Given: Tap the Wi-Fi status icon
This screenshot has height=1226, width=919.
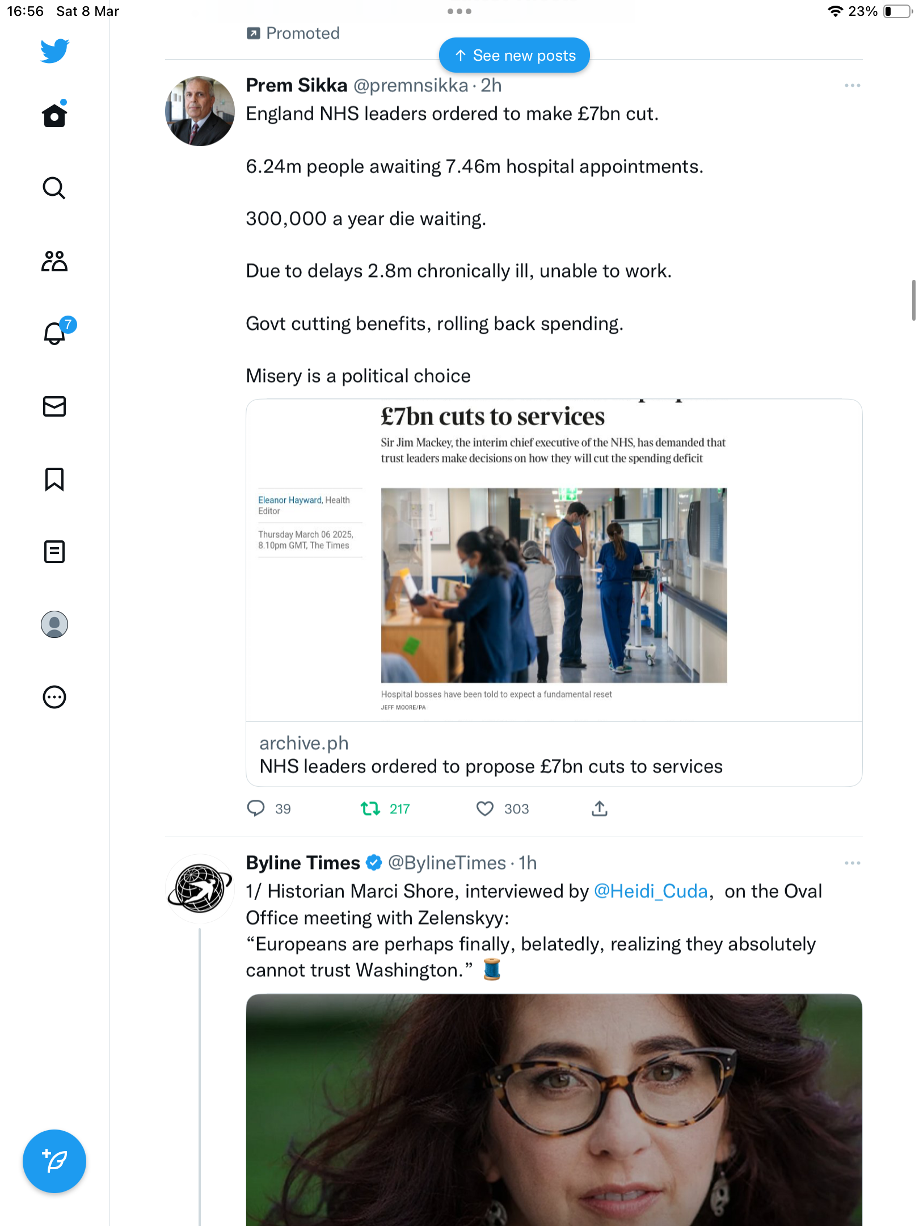Looking at the screenshot, I should [x=835, y=11].
